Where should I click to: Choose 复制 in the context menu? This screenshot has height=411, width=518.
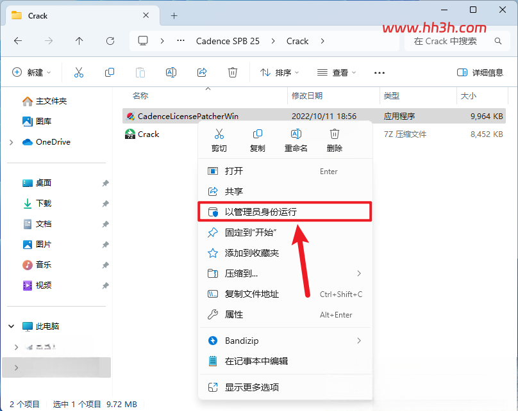(x=257, y=140)
